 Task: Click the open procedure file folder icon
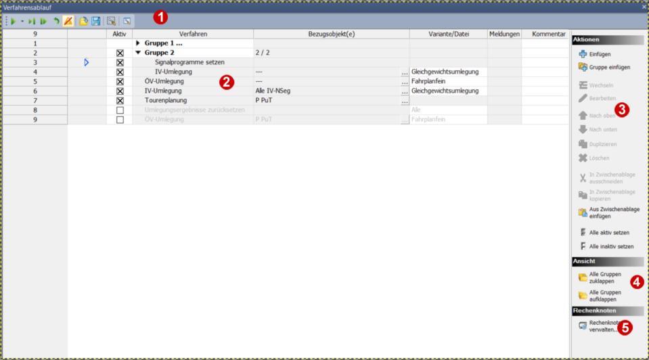pyautogui.click(x=83, y=22)
